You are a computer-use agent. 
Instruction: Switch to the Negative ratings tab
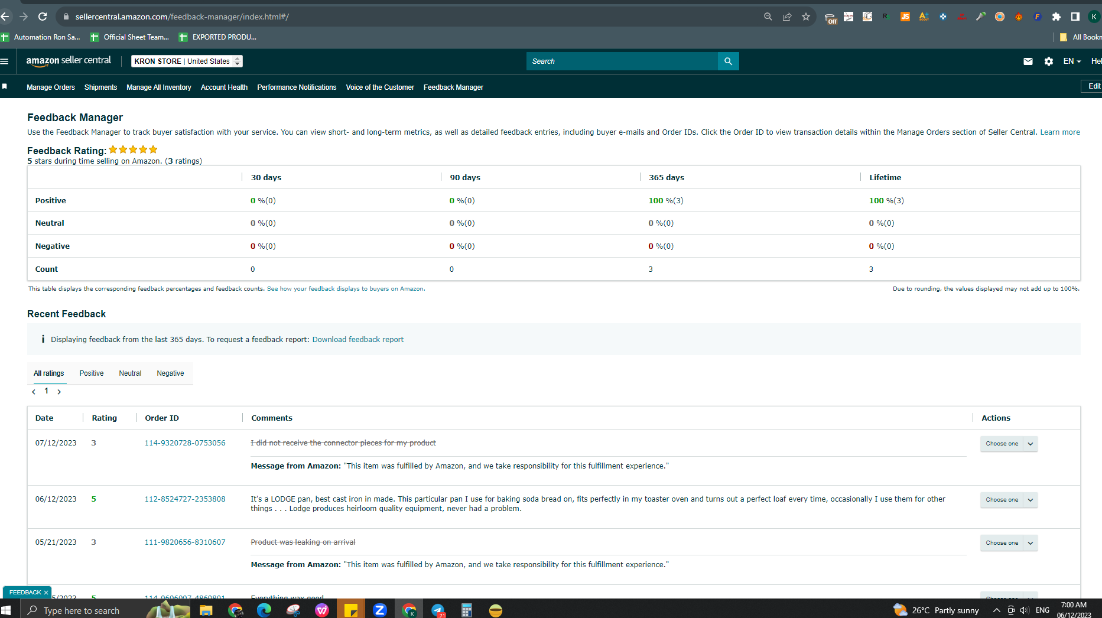click(170, 373)
